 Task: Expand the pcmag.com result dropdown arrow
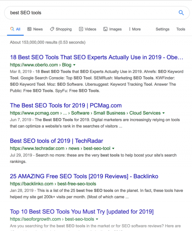tap(163, 113)
